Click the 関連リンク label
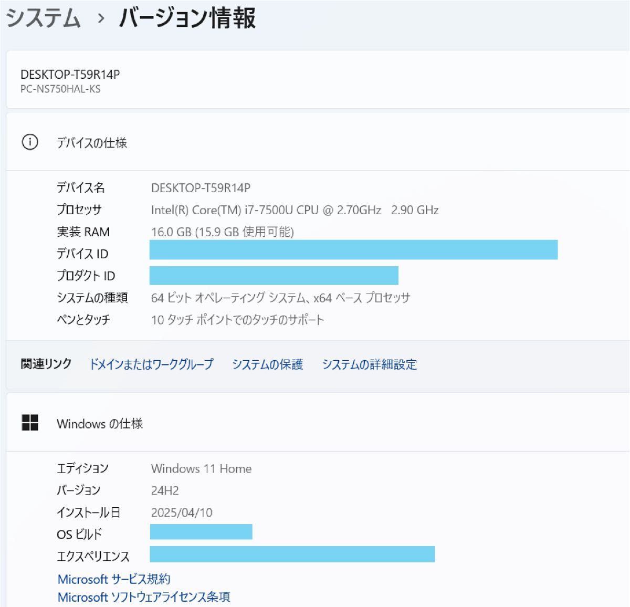The image size is (630, 607). pos(46,364)
